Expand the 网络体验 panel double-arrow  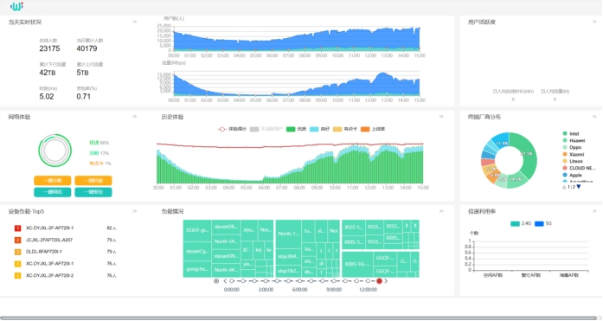(x=135, y=117)
